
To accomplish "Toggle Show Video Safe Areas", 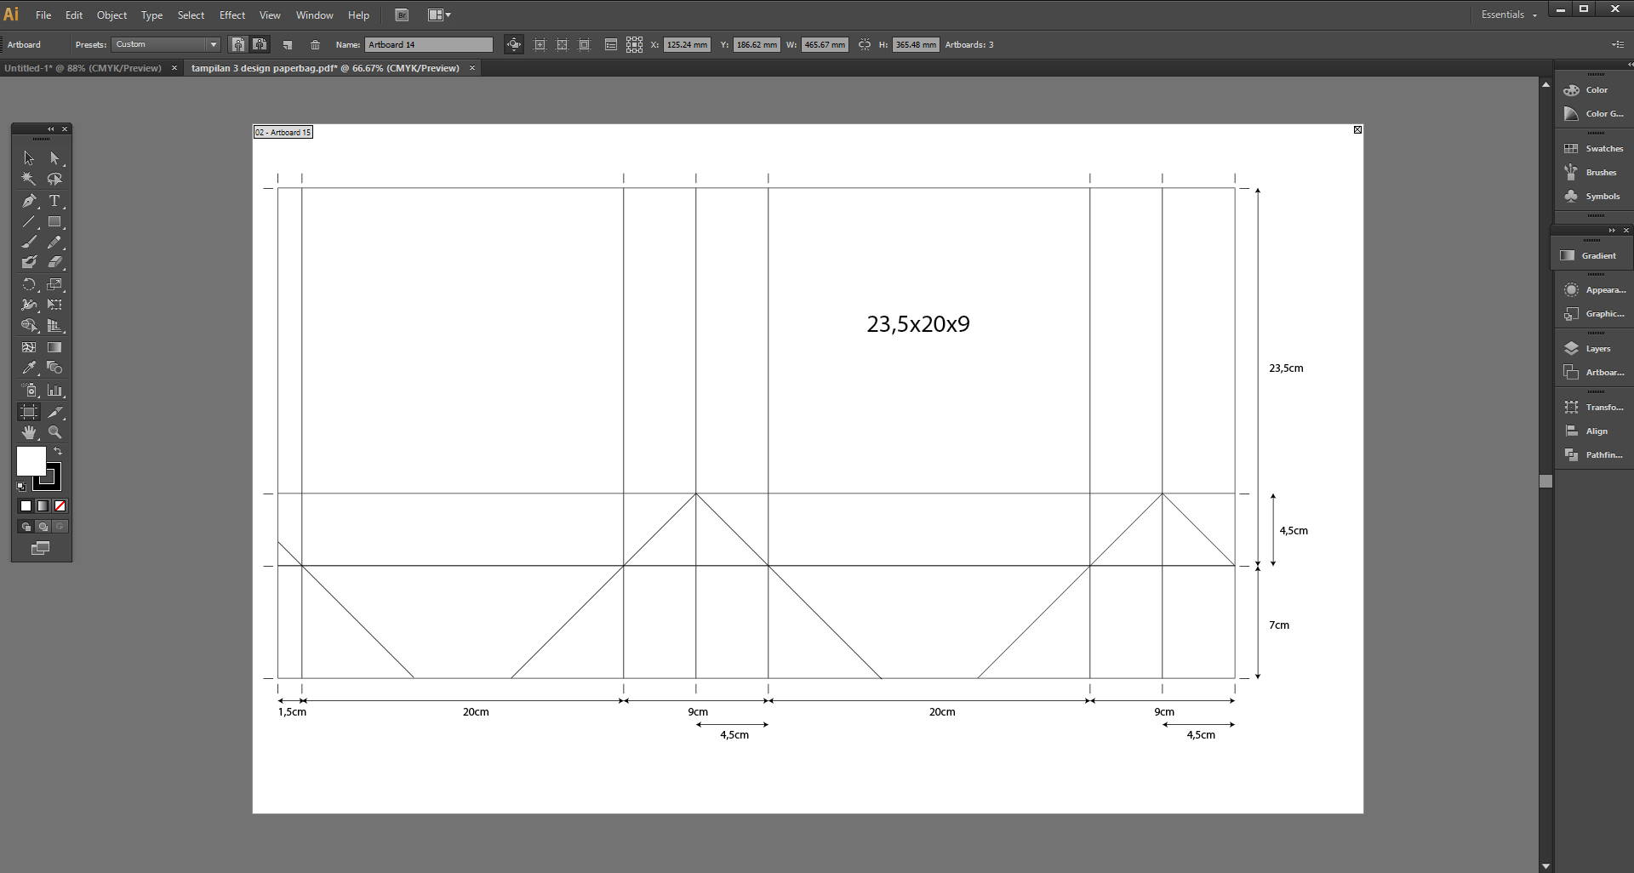I will [584, 44].
